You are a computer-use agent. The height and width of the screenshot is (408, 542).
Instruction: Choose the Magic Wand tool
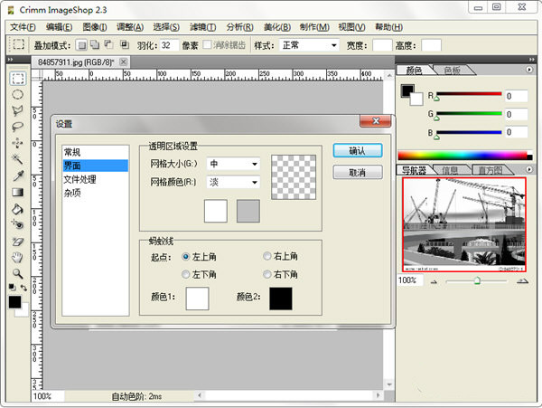pos(17,159)
